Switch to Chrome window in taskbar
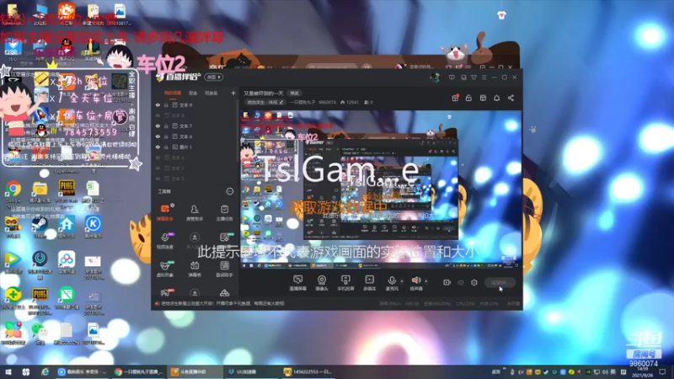Image resolution: width=674 pixels, height=379 pixels. pyautogui.click(x=139, y=371)
